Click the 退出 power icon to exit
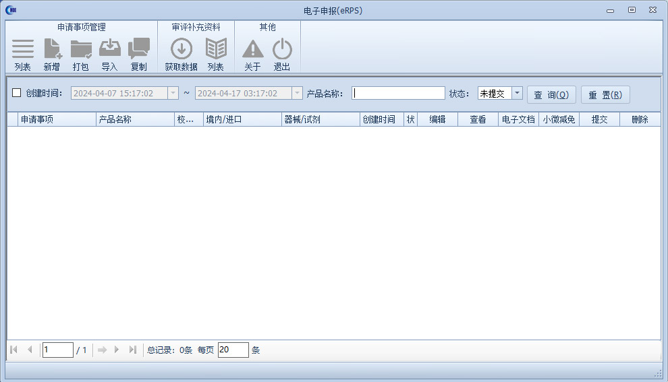The height and width of the screenshot is (382, 668). tap(282, 49)
